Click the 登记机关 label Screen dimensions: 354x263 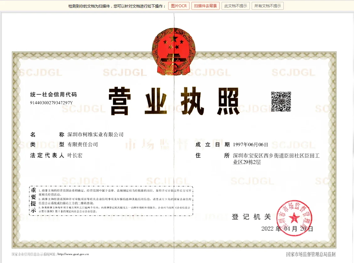coord(251,217)
